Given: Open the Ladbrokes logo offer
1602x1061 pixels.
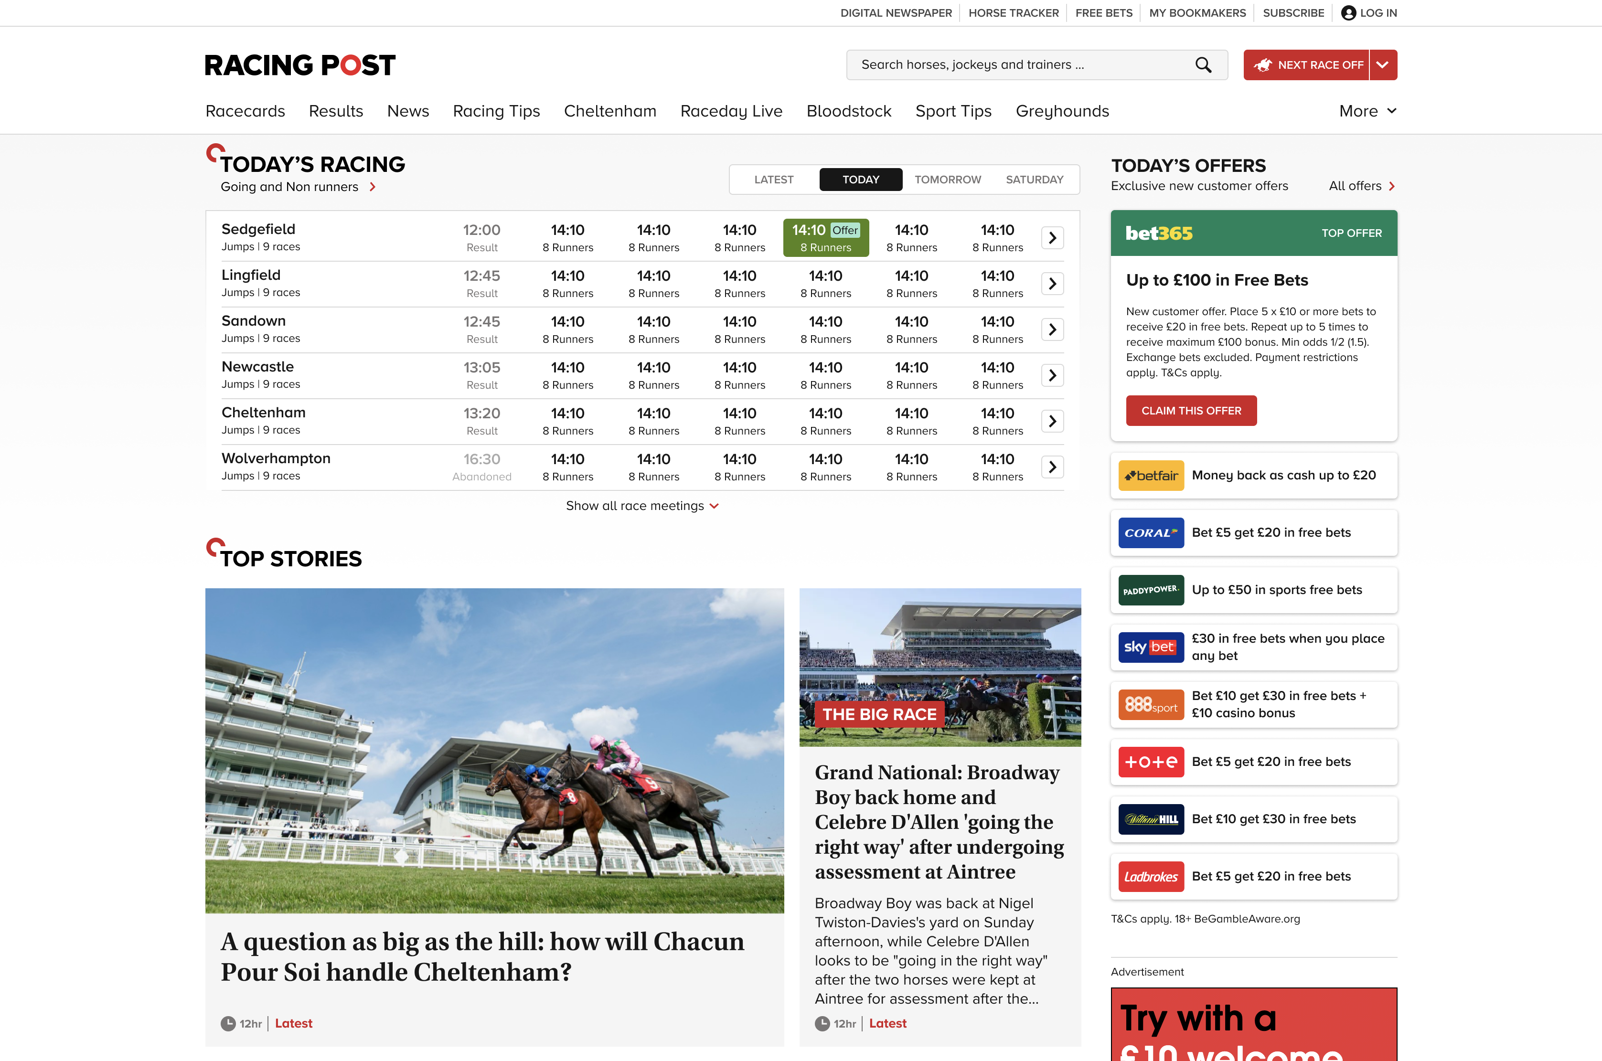Looking at the screenshot, I should 1151,876.
